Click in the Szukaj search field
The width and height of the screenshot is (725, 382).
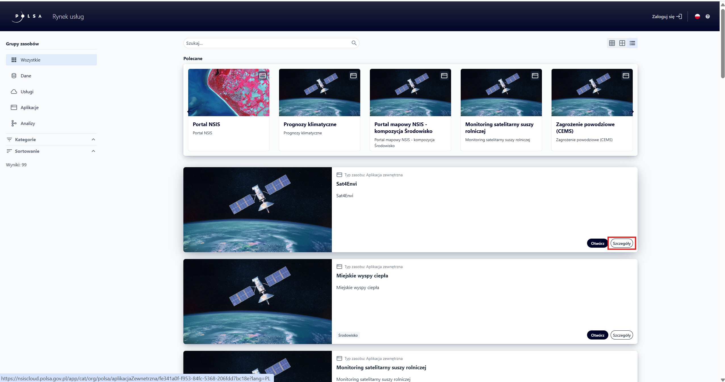(267, 43)
